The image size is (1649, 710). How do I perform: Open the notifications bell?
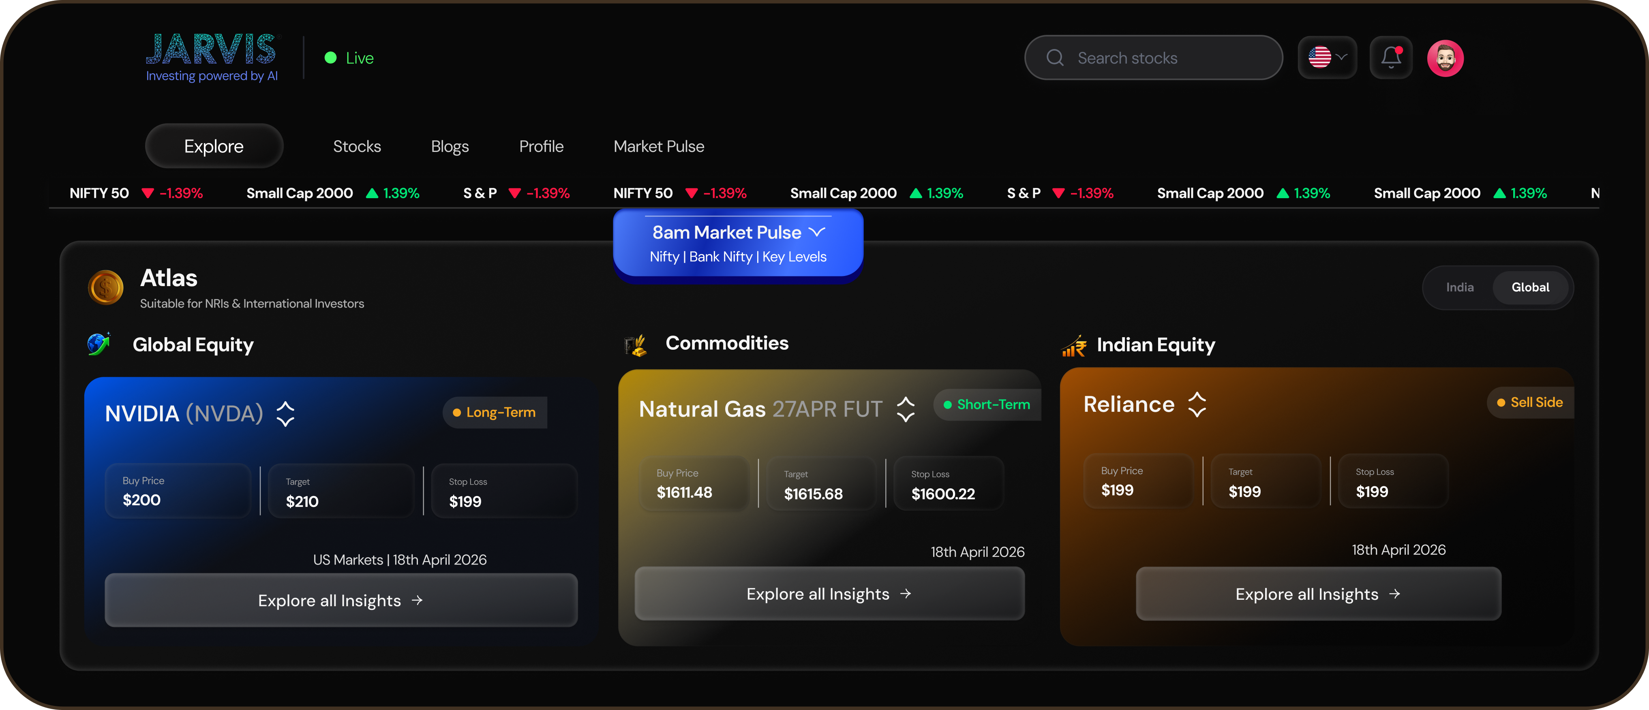[x=1390, y=58]
